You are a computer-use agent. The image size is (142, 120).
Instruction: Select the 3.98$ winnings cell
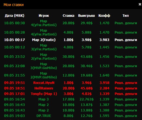[86, 40]
